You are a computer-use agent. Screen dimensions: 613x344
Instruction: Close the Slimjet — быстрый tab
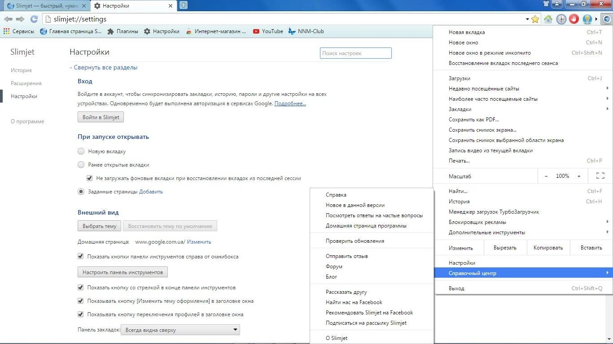coord(84,6)
